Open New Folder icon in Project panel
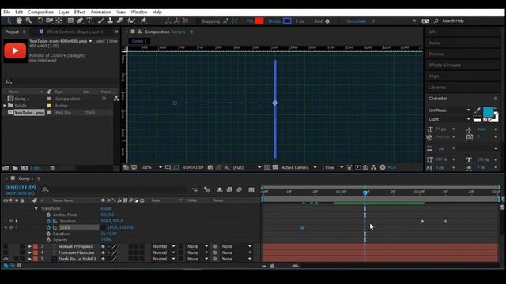The height and width of the screenshot is (284, 506). [15, 168]
